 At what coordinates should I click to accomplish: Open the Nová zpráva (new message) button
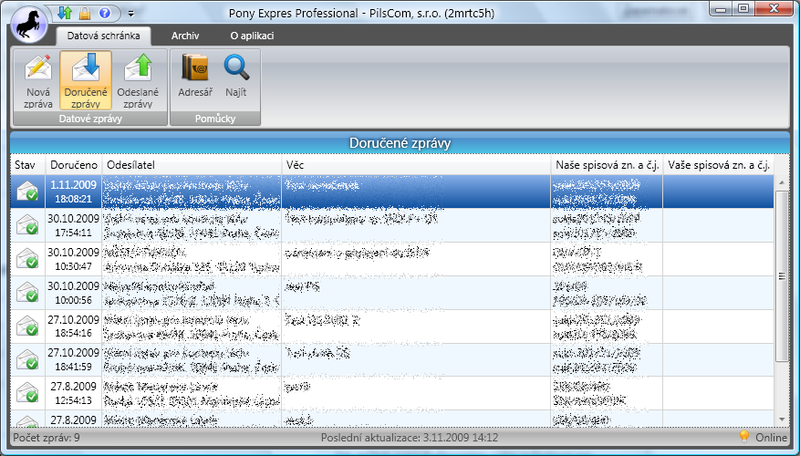[x=38, y=80]
